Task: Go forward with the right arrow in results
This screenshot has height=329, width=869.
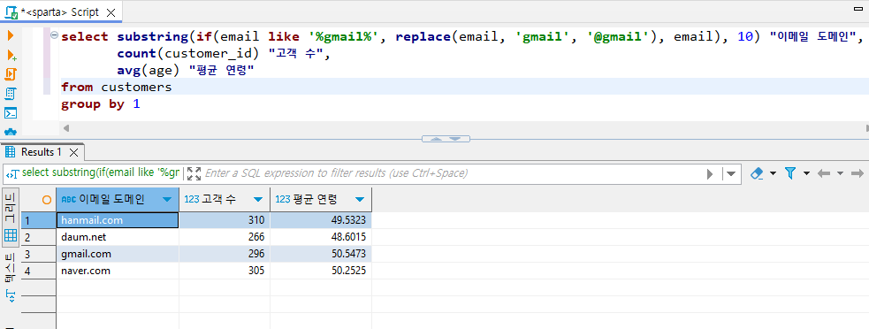Action: pyautogui.click(x=858, y=173)
